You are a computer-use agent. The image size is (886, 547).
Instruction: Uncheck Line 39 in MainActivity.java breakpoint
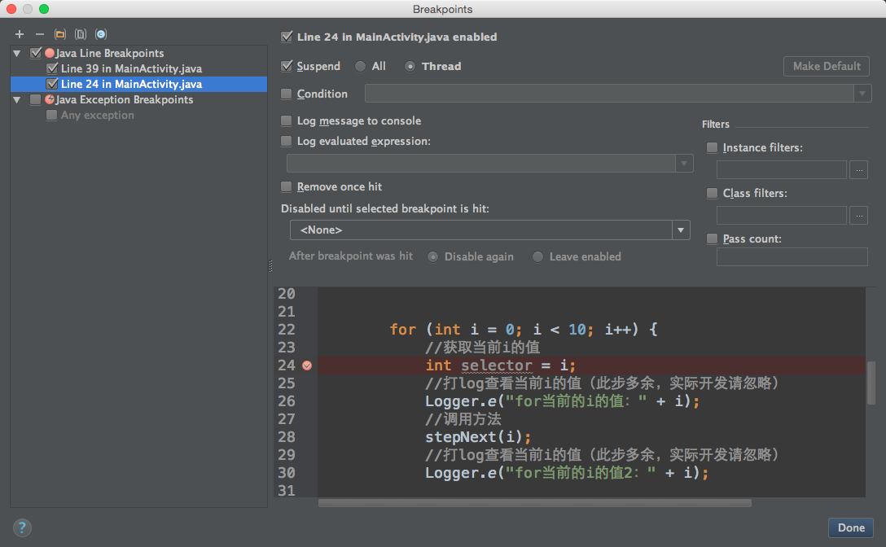[52, 68]
